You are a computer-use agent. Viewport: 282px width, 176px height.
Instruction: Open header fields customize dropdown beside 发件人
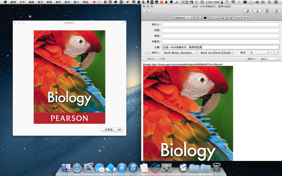(x=148, y=52)
